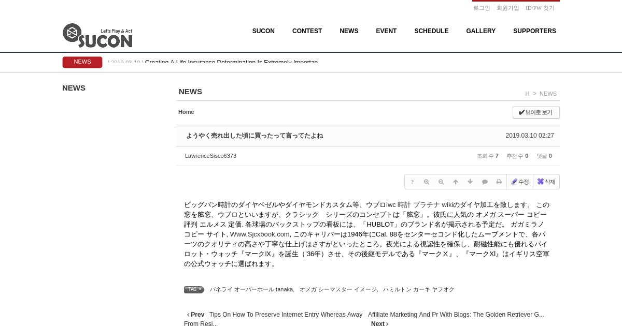Open the CONTEST menu item

tap(307, 31)
